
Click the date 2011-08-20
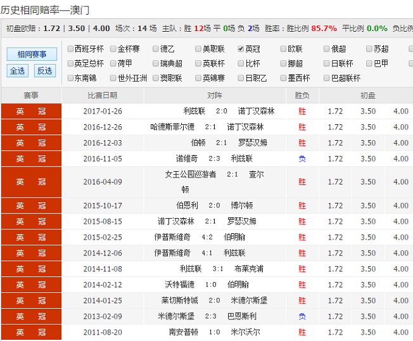(x=103, y=332)
